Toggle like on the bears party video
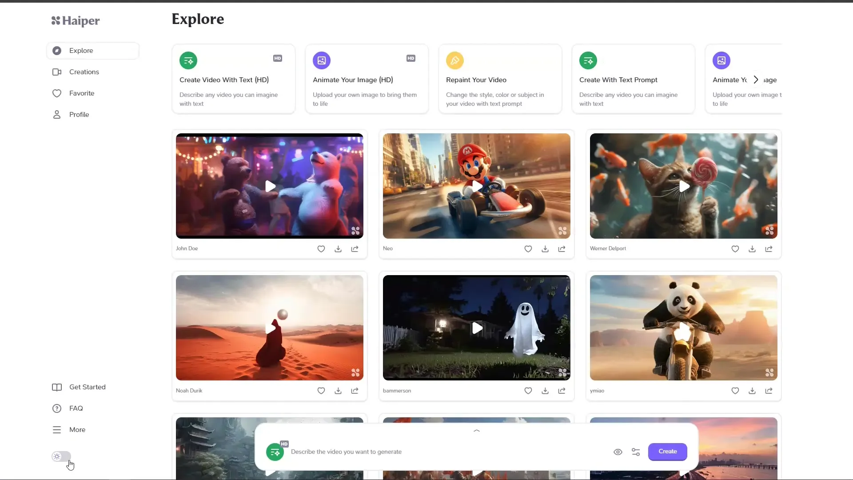The image size is (853, 480). (x=321, y=248)
